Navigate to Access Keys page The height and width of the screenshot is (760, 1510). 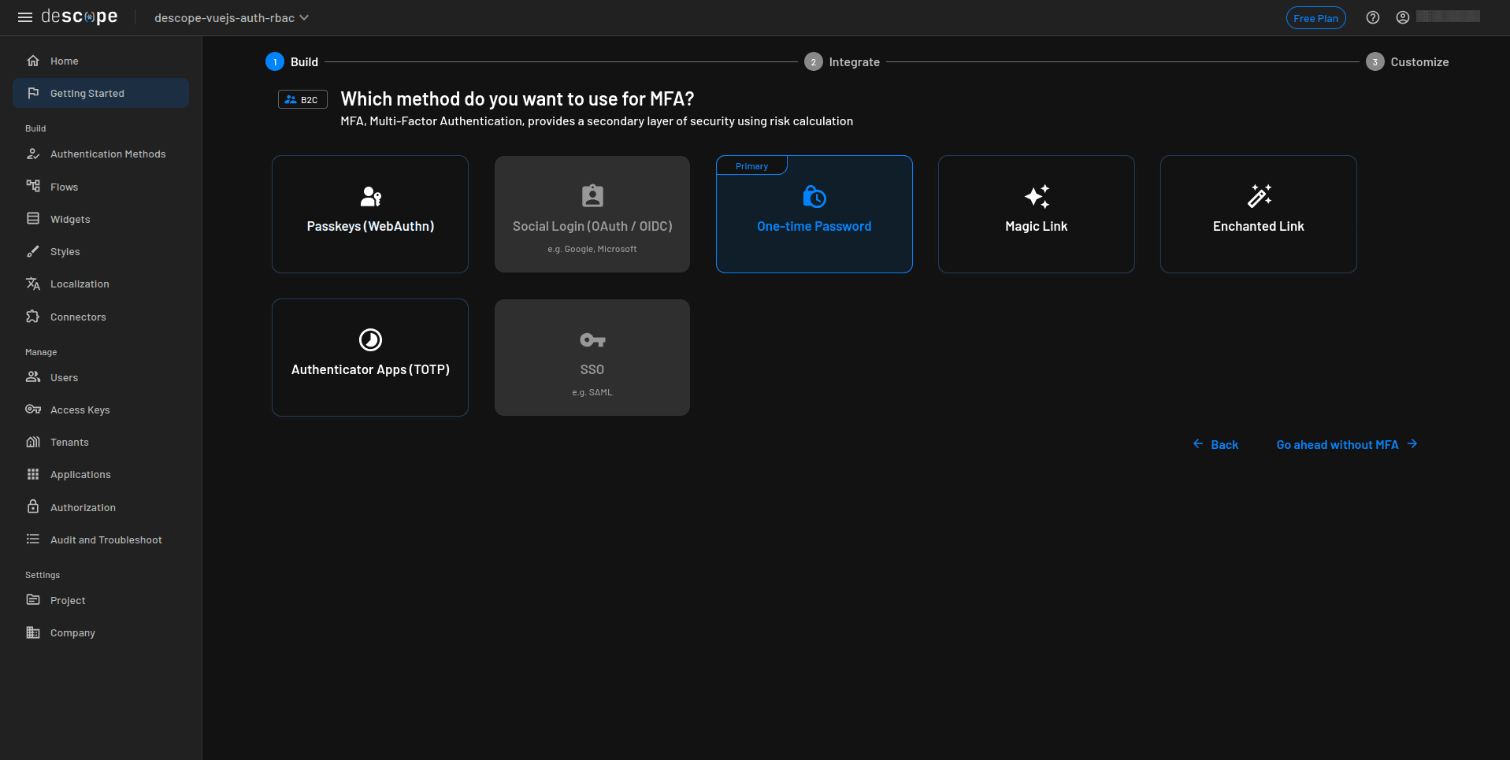click(80, 410)
